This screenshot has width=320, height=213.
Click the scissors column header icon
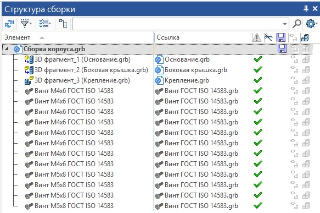pos(268,37)
